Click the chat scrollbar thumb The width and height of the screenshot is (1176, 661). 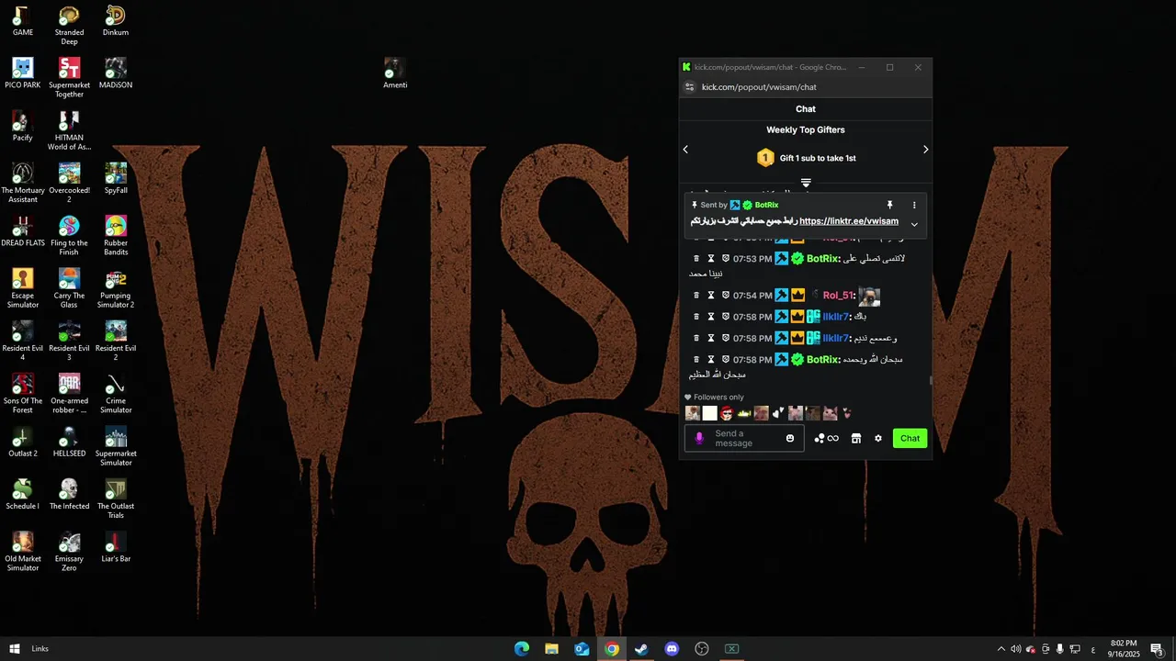[930, 380]
